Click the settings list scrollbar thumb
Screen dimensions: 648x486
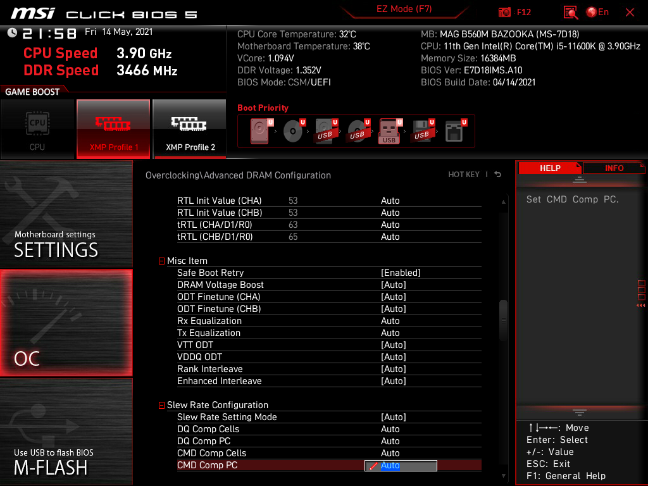point(503,320)
